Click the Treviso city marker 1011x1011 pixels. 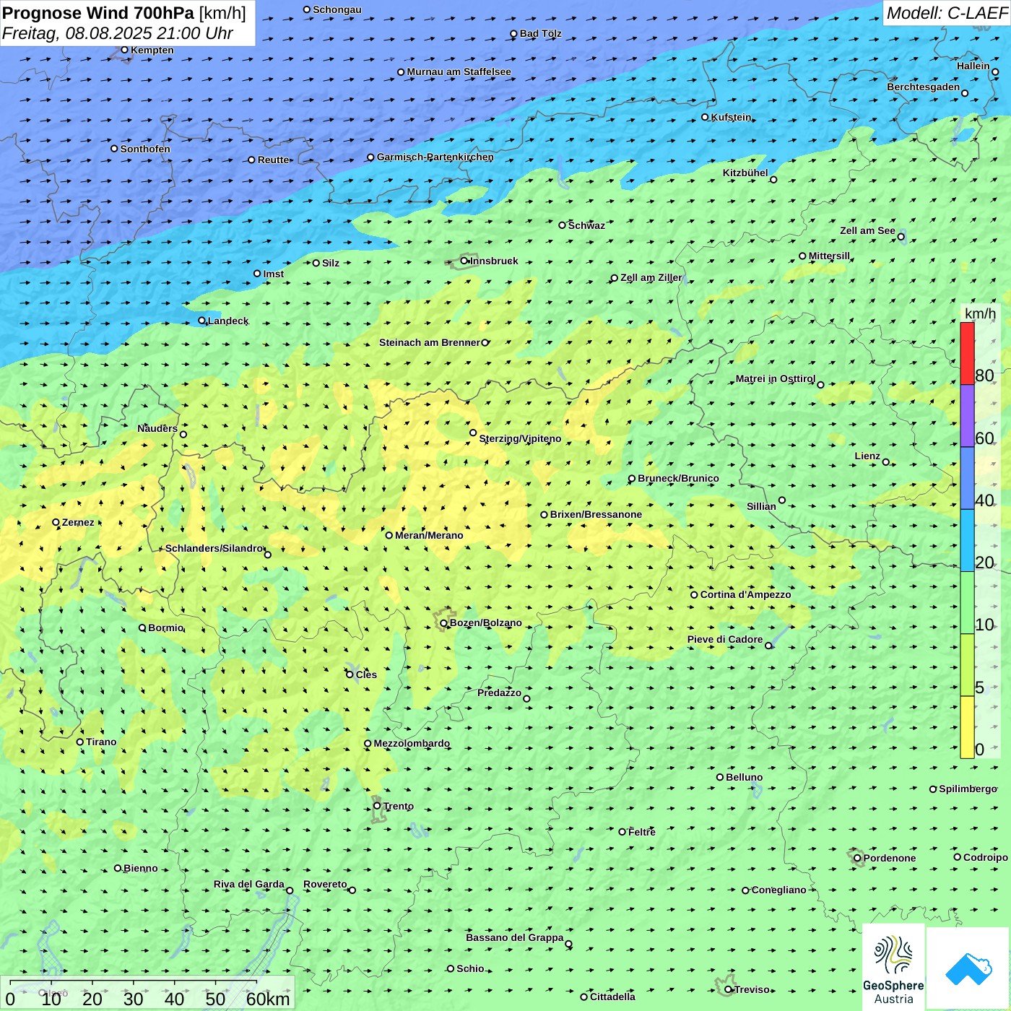(729, 989)
